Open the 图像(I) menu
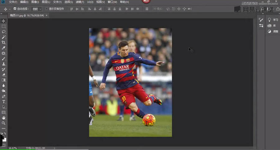 [x=35, y=2]
